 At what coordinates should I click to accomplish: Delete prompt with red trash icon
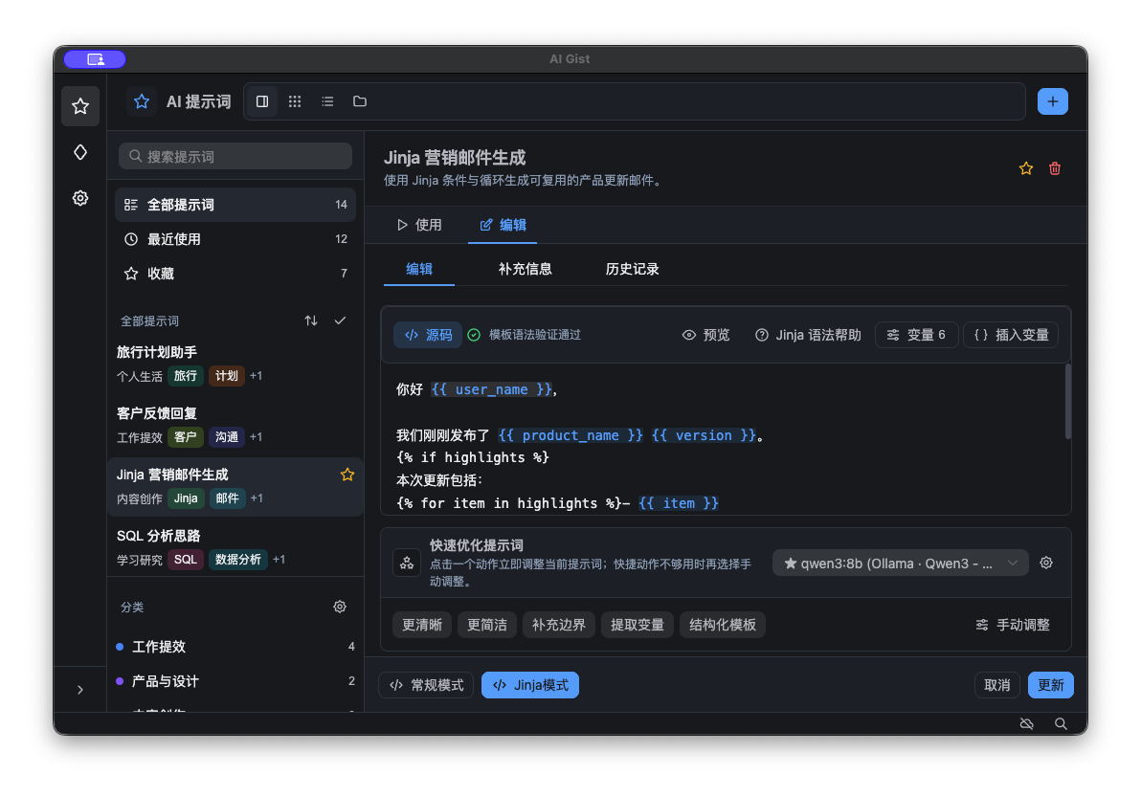click(x=1055, y=168)
